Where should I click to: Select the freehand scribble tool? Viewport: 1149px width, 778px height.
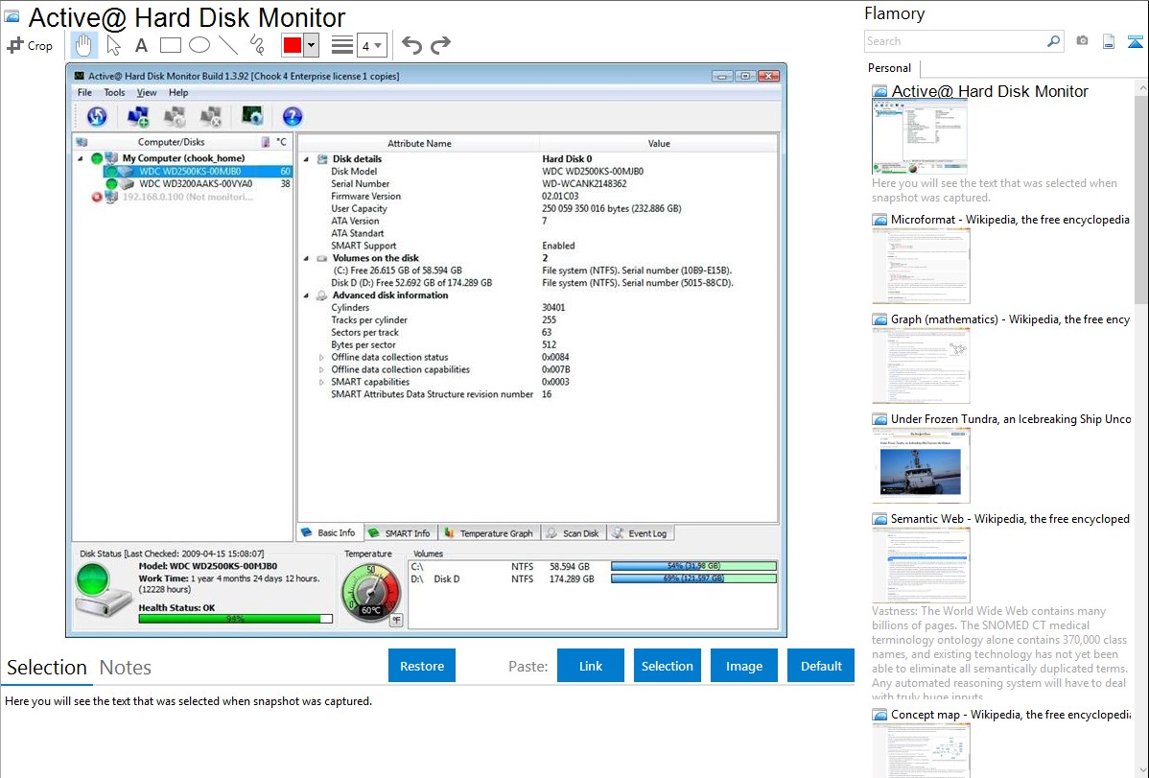pyautogui.click(x=257, y=45)
